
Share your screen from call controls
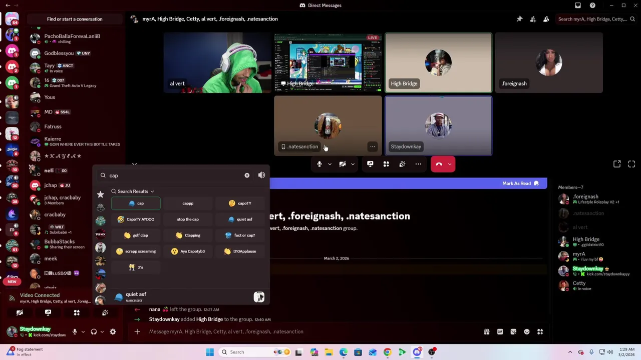(370, 164)
